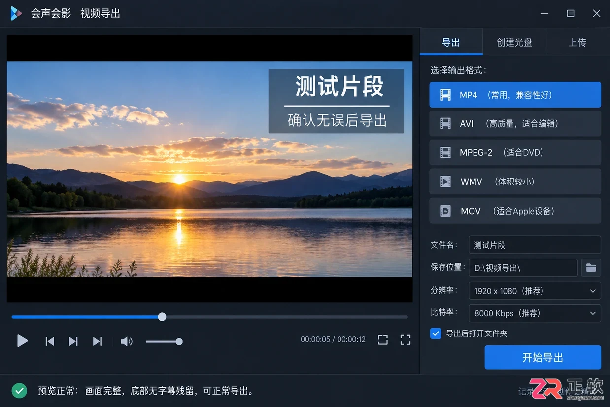Click the volume slider knob

coord(179,341)
